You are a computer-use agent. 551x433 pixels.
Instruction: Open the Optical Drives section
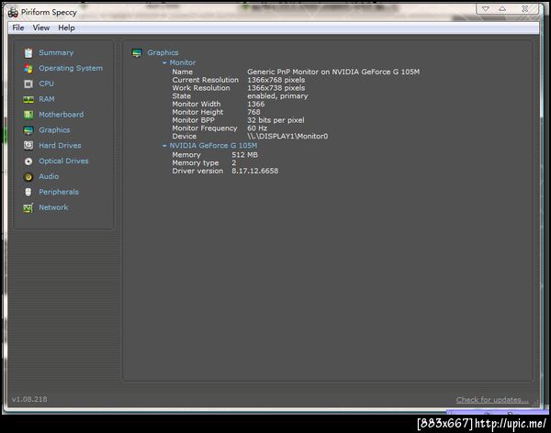click(63, 161)
